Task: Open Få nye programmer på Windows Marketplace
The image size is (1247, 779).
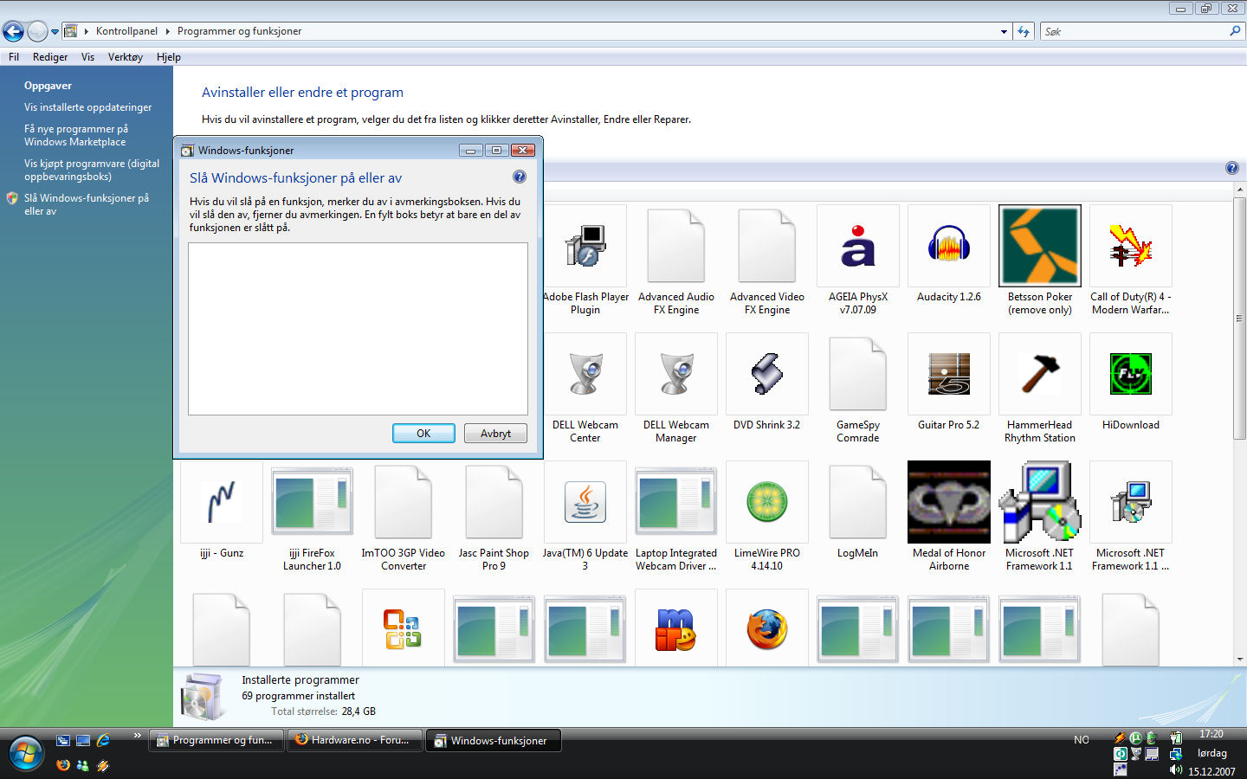Action: click(76, 135)
